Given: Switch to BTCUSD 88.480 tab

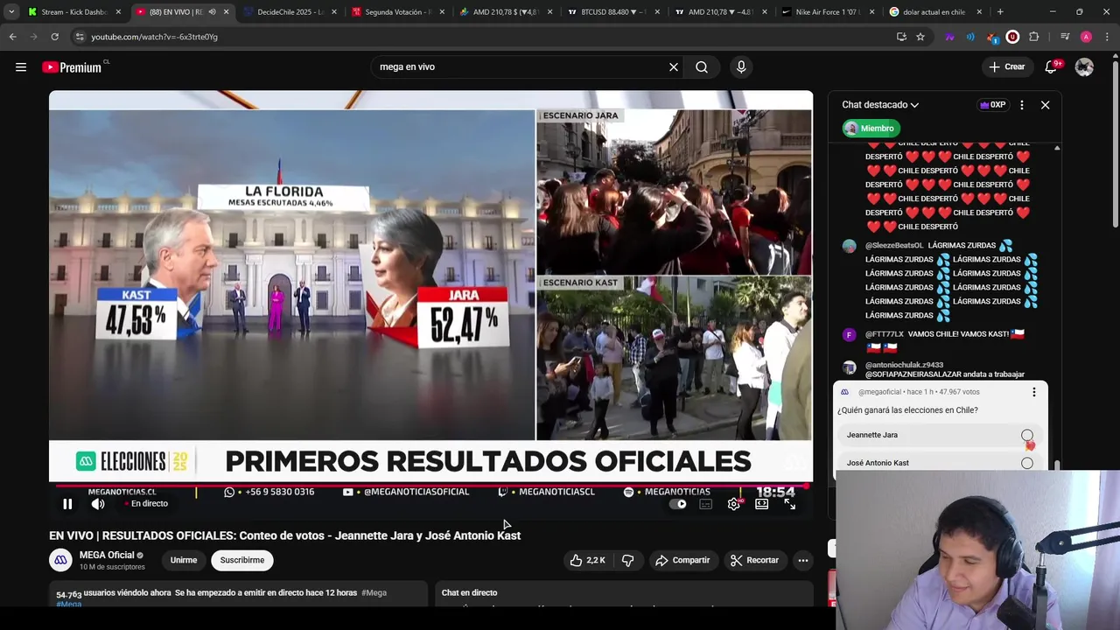Looking at the screenshot, I should pos(612,12).
